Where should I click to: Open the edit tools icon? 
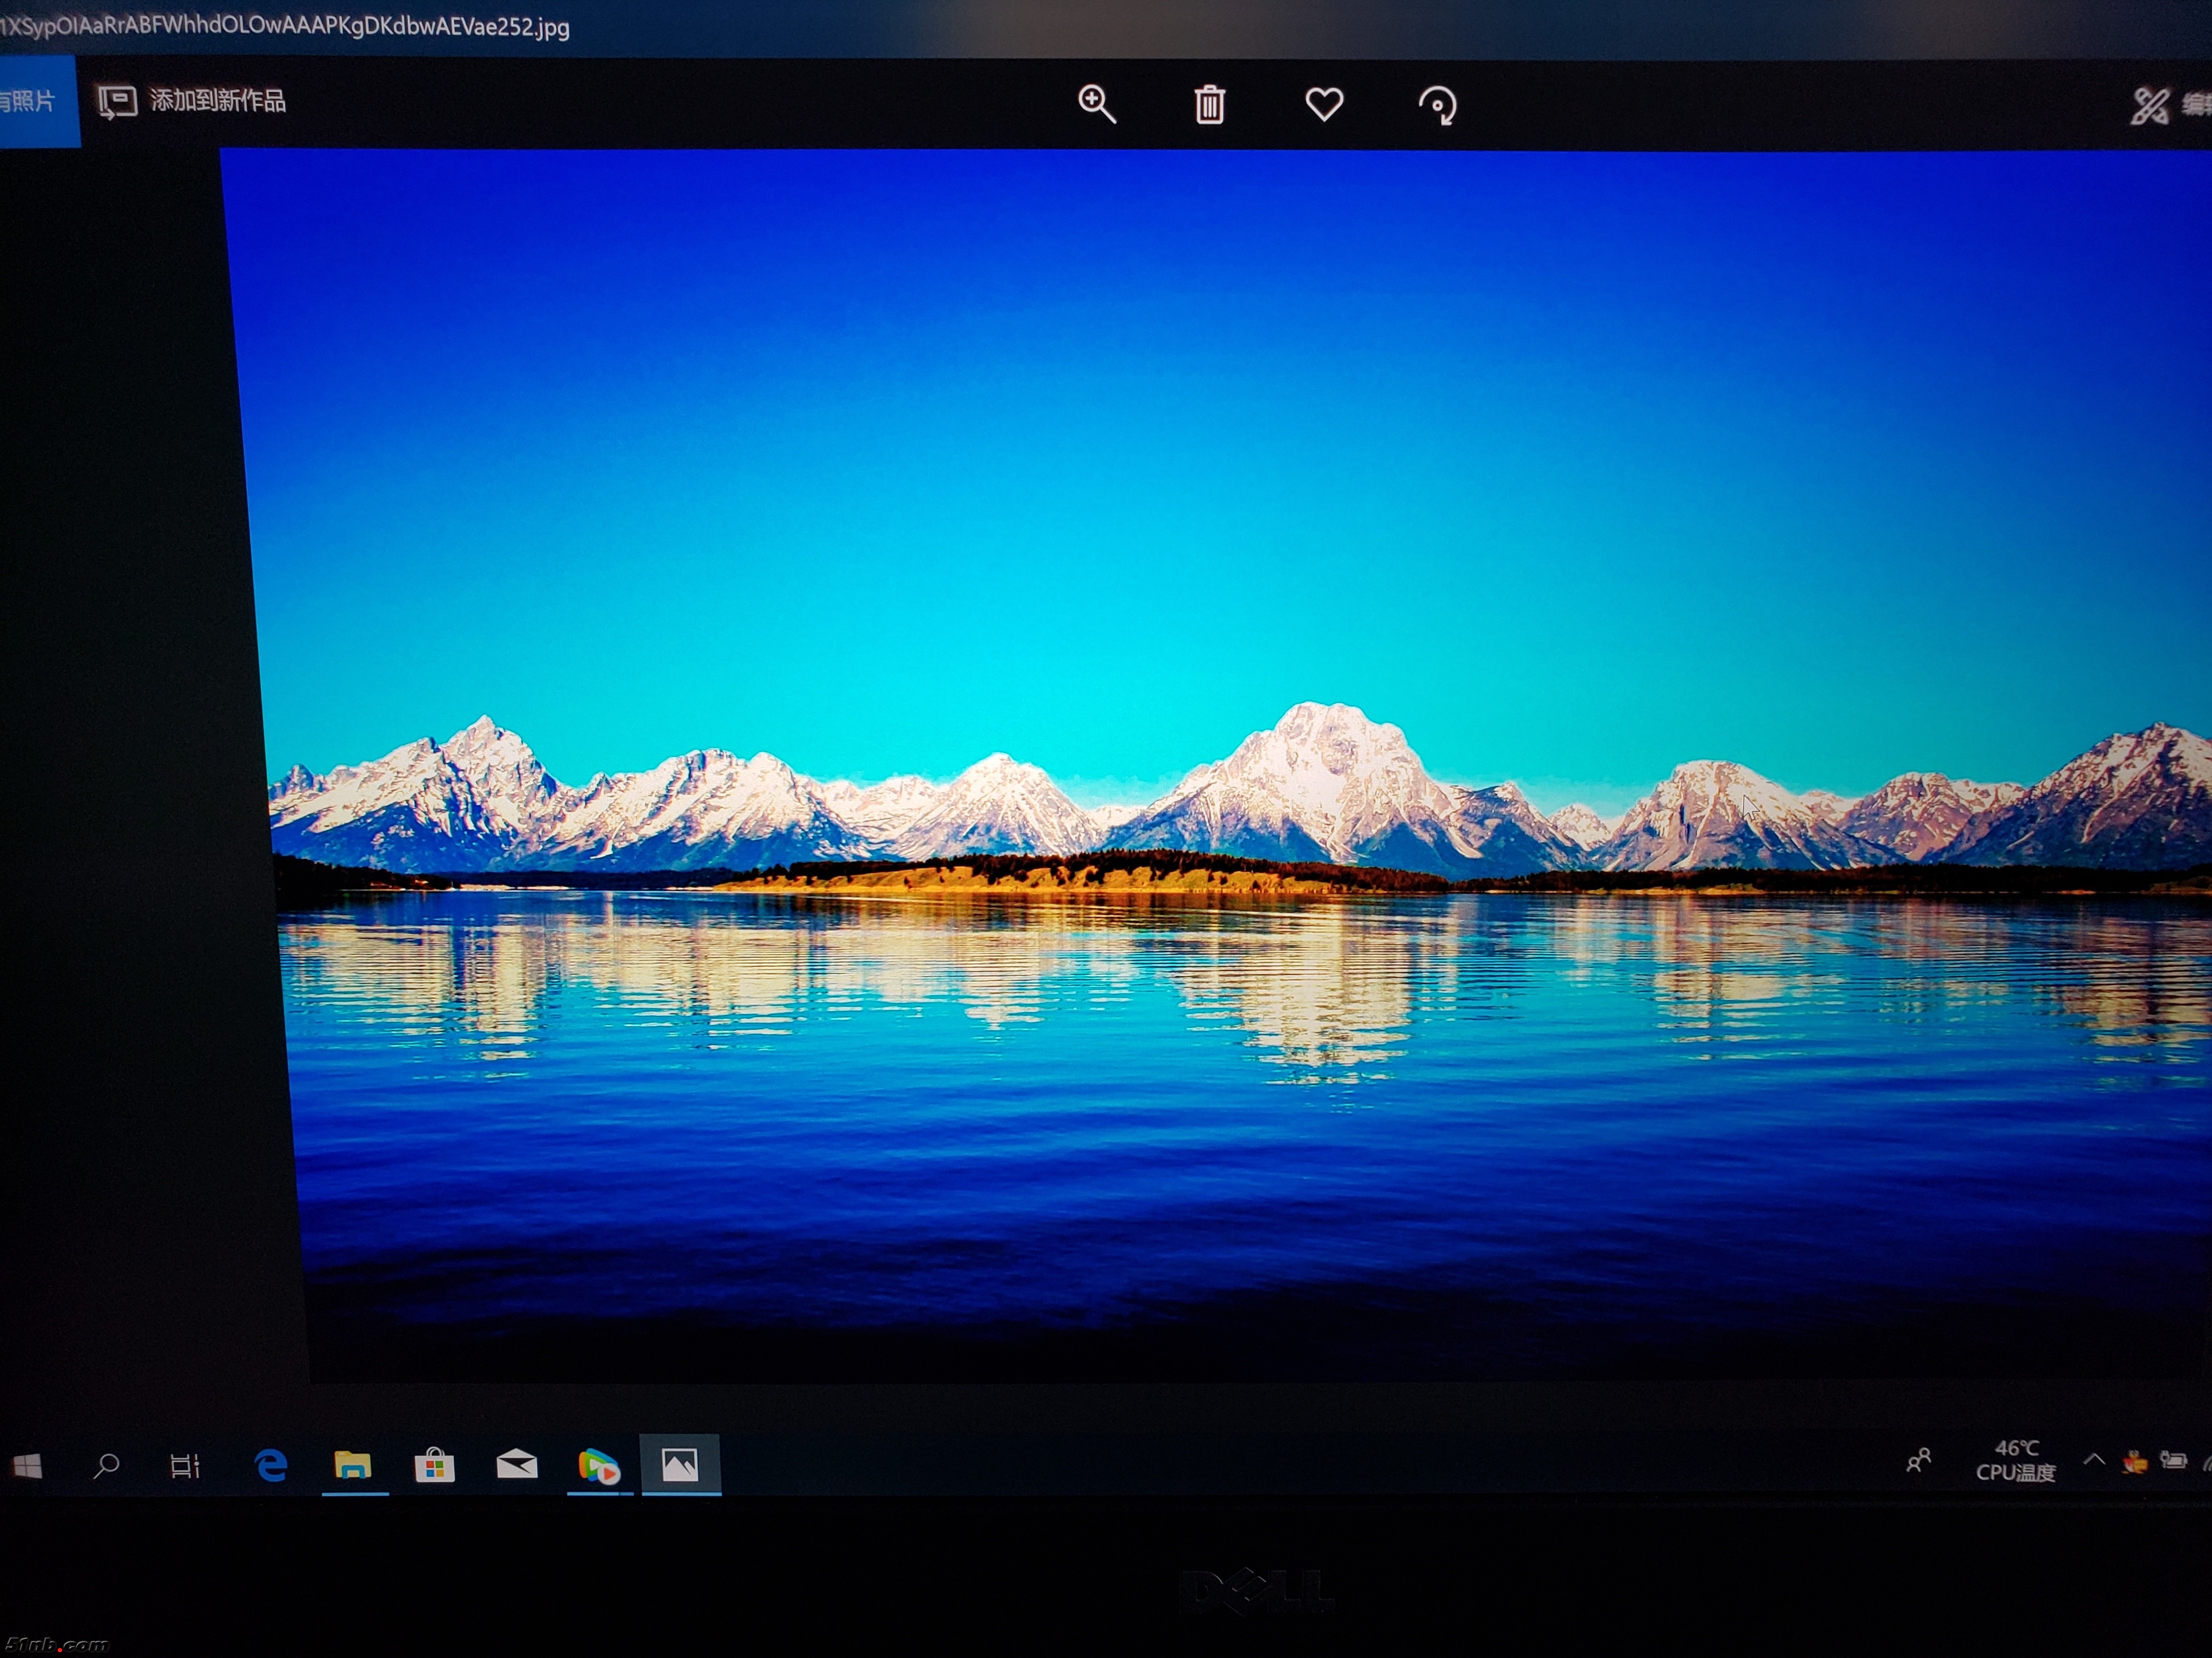click(x=2151, y=105)
